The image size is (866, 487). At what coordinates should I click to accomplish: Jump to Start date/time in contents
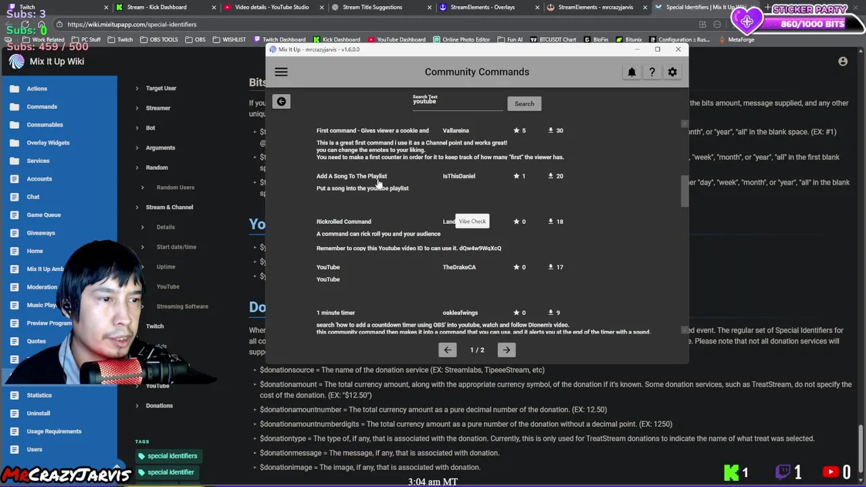click(x=177, y=247)
